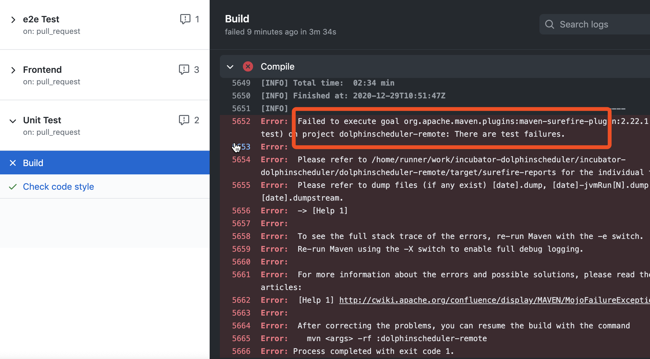Click the Compile step title
Viewport: 650px width, 359px height.
(277, 66)
